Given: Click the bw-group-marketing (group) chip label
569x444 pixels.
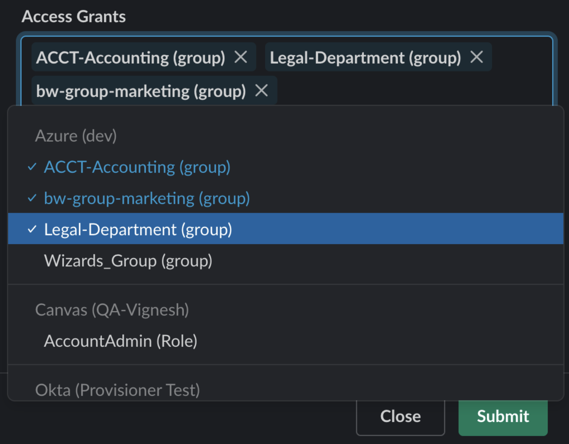Looking at the screenshot, I should (x=141, y=91).
